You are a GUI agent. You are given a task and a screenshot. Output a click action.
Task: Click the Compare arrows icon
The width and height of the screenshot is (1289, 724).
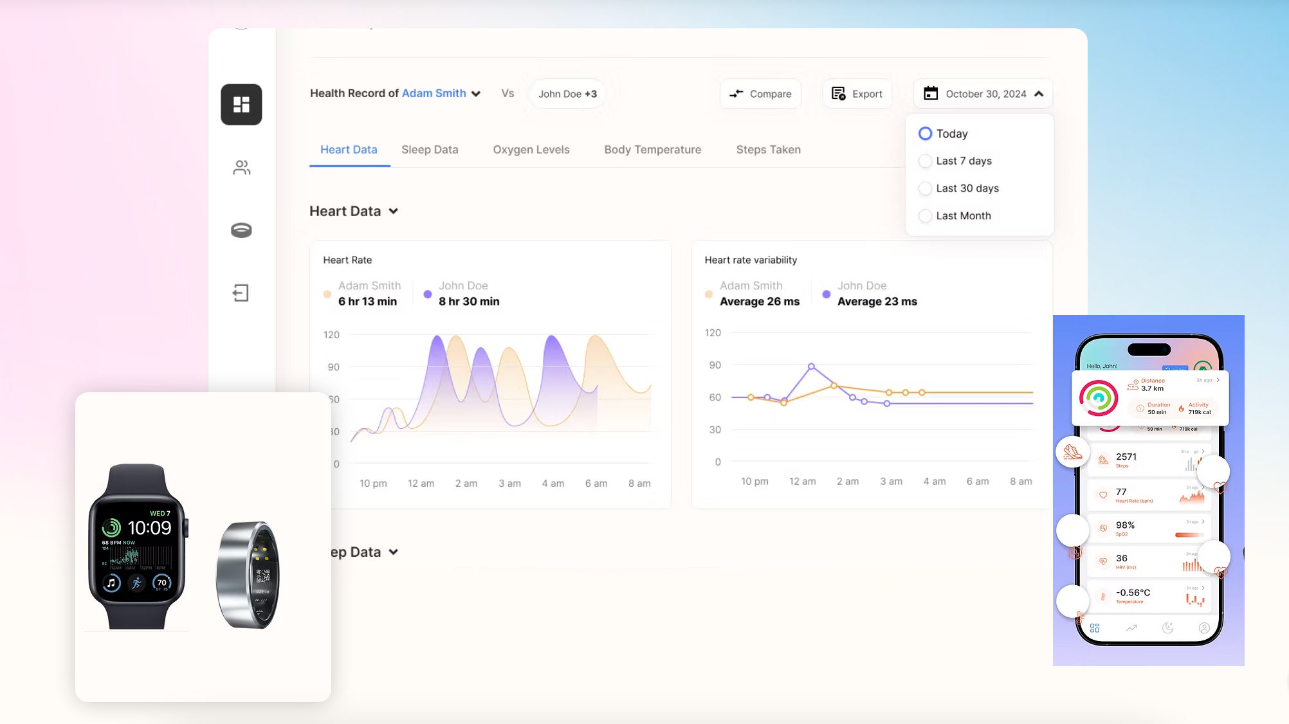point(736,94)
